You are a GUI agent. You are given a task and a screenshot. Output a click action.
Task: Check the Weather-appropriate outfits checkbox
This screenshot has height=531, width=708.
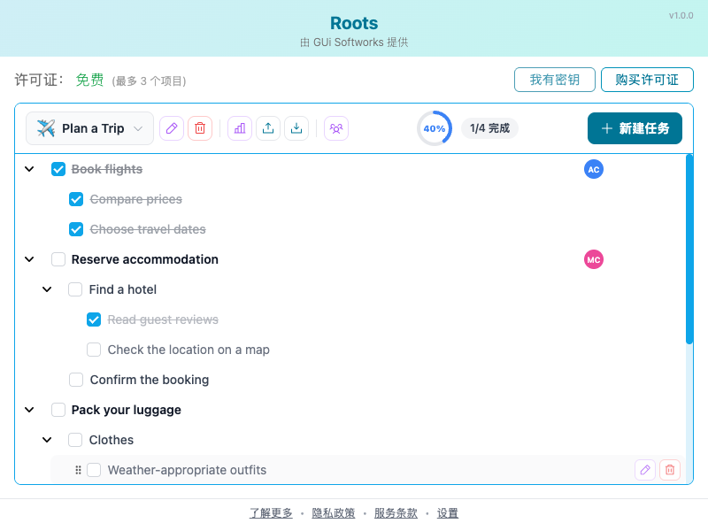(x=94, y=470)
